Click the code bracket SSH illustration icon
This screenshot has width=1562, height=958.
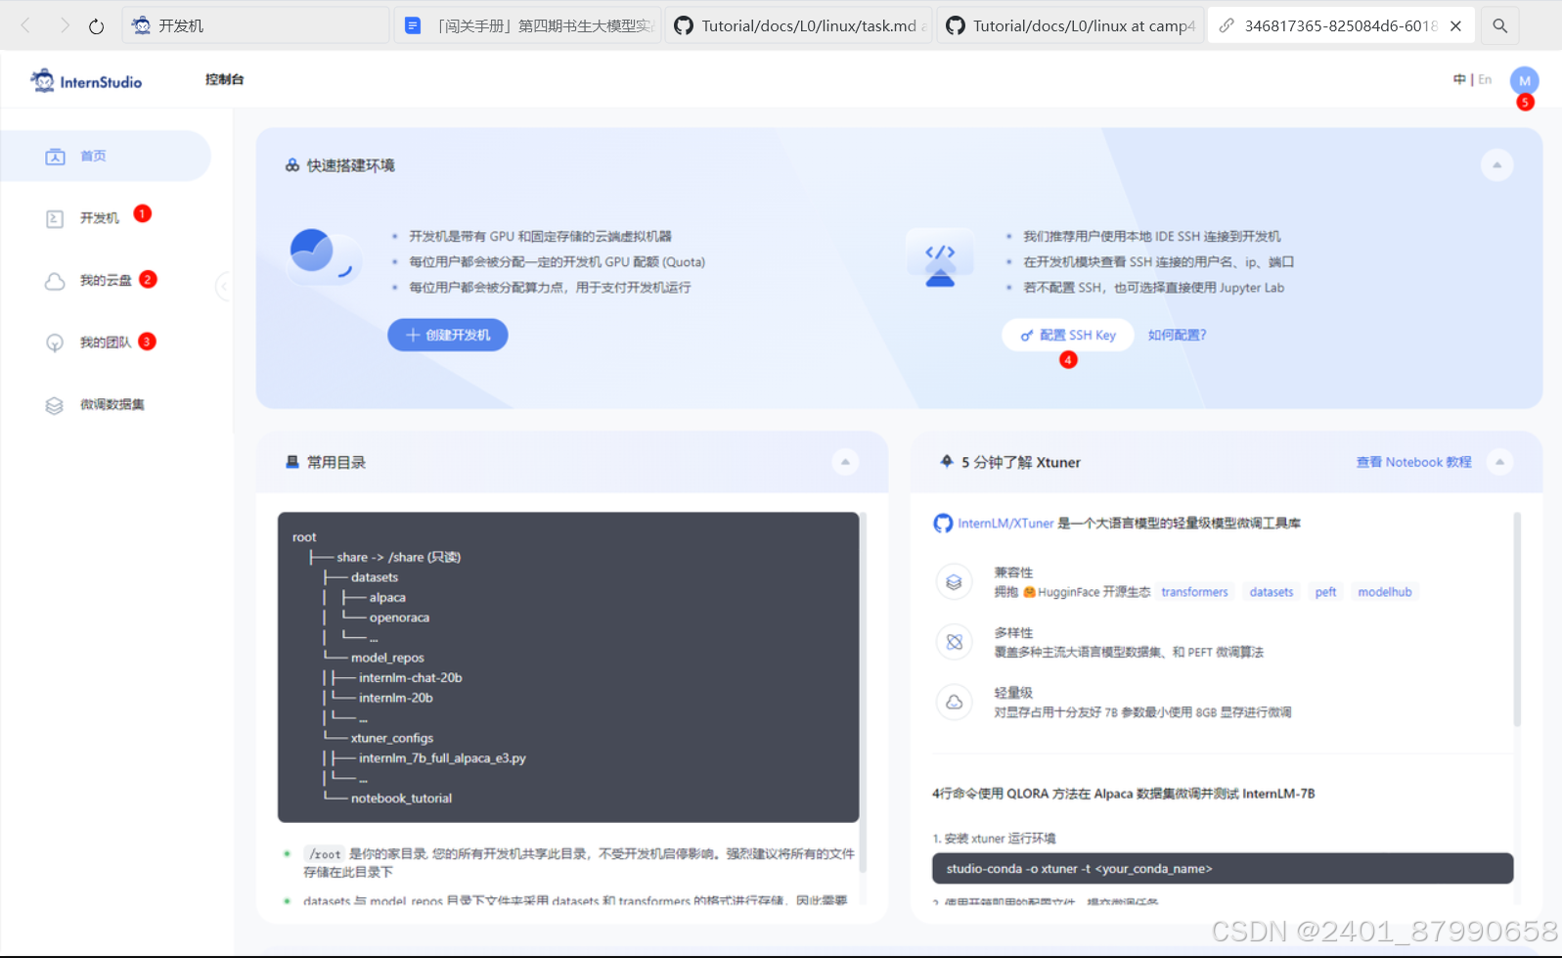(940, 259)
